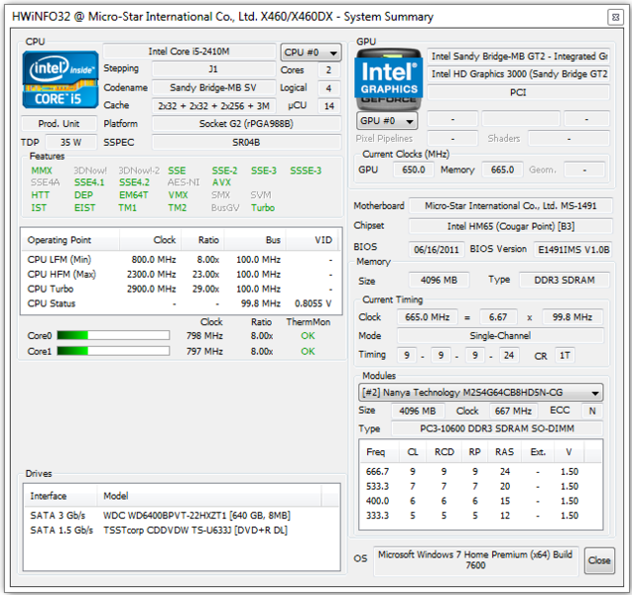Screen dimensions: 632x595
Task: Click the Bus column header
Action: 255,240
